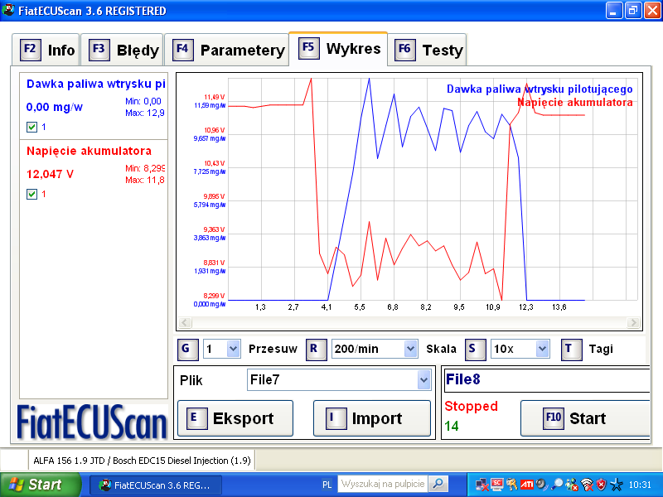This screenshot has height=497, width=663.
Task: Switch to the Błędy tab
Action: click(x=122, y=50)
